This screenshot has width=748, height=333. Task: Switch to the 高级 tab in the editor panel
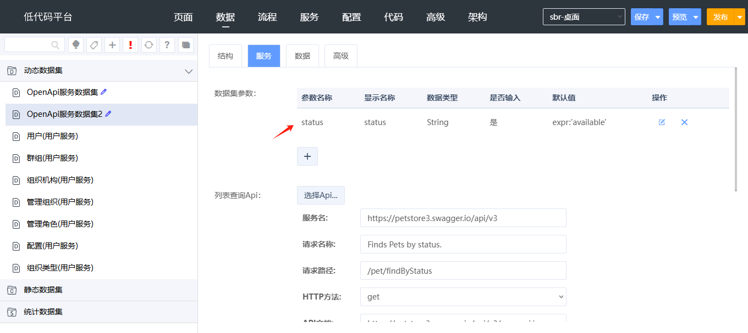pyautogui.click(x=341, y=56)
